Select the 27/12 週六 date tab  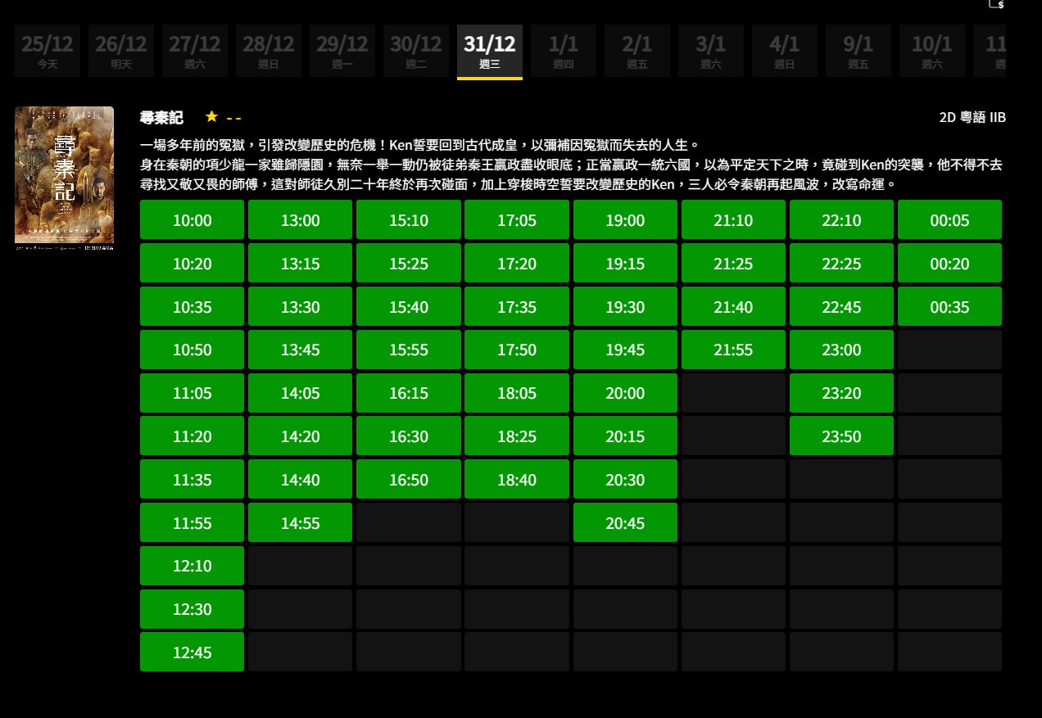(x=194, y=50)
